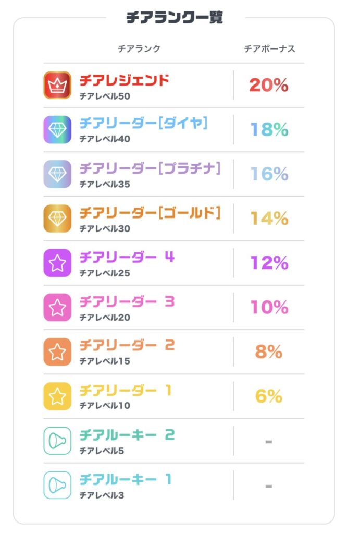Click the チアリーダー[ゴールド] rank name
The height and width of the screenshot is (534, 348).
[x=150, y=213]
